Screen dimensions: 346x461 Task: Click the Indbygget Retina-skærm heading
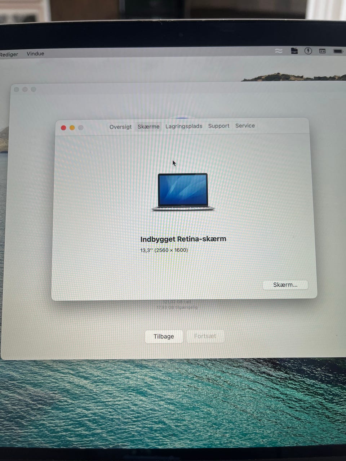click(183, 239)
